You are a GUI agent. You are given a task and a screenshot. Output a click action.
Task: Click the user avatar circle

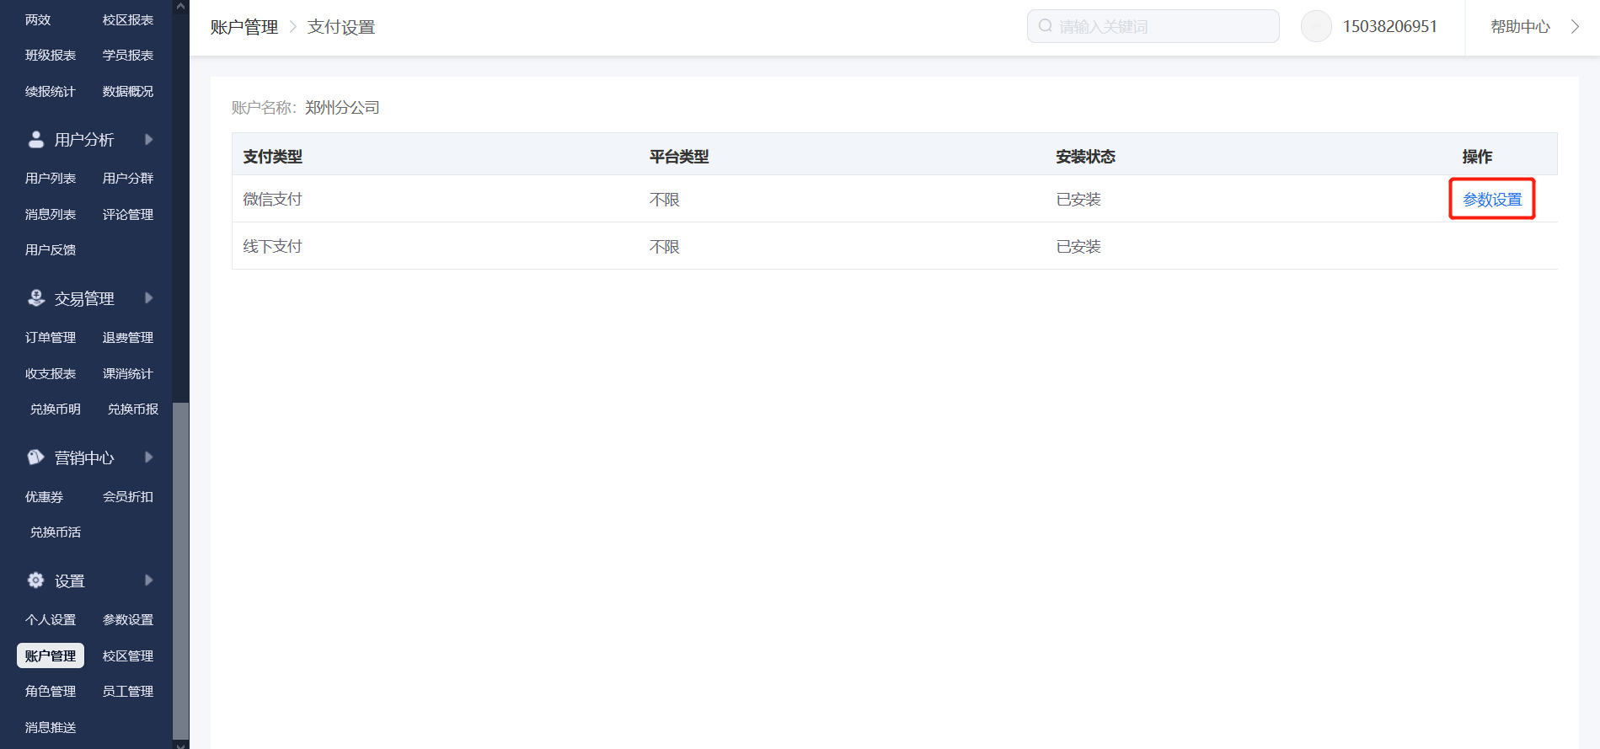[x=1316, y=26]
